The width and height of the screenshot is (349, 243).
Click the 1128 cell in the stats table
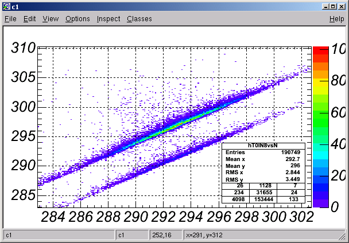point(263,186)
